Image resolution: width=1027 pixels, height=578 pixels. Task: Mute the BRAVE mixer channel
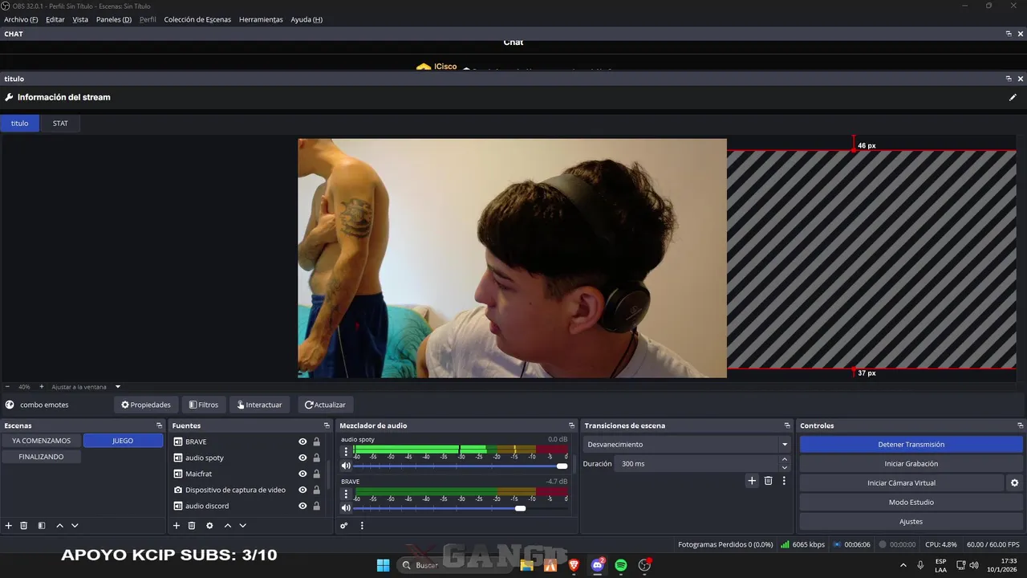click(x=346, y=507)
